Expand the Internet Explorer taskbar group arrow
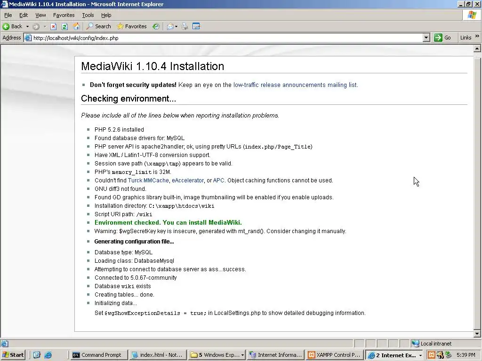This screenshot has width=482, height=361. 420,355
